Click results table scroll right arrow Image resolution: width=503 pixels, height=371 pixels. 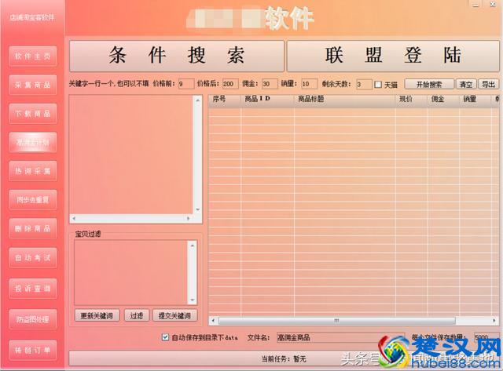494,321
